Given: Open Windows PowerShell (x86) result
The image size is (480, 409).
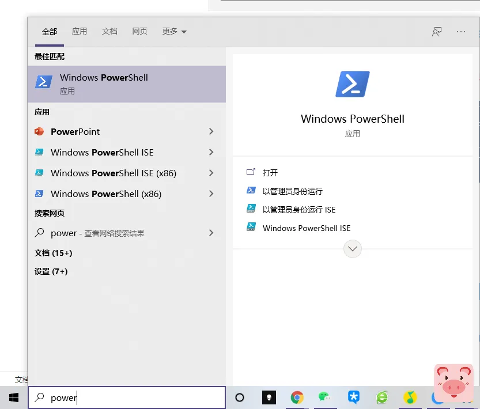Looking at the screenshot, I should [x=126, y=194].
